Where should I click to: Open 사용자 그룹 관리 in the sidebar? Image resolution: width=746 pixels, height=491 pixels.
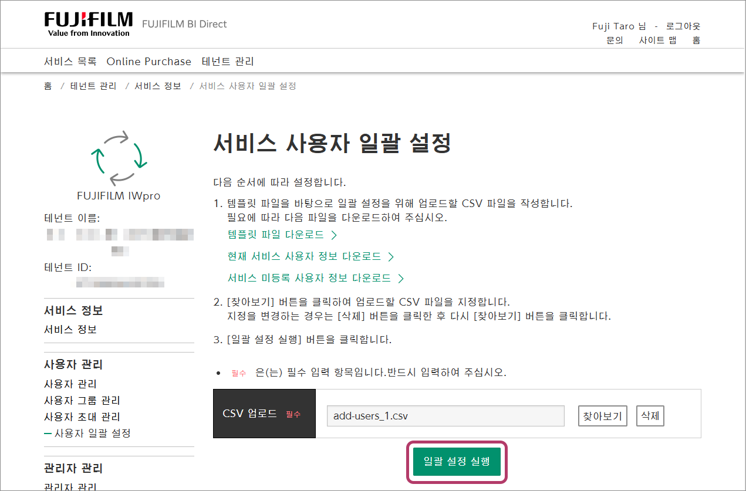tap(82, 401)
